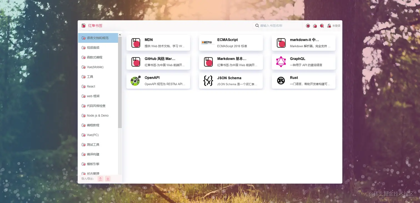
Task: Open 编程教程 category
Action: point(98,125)
